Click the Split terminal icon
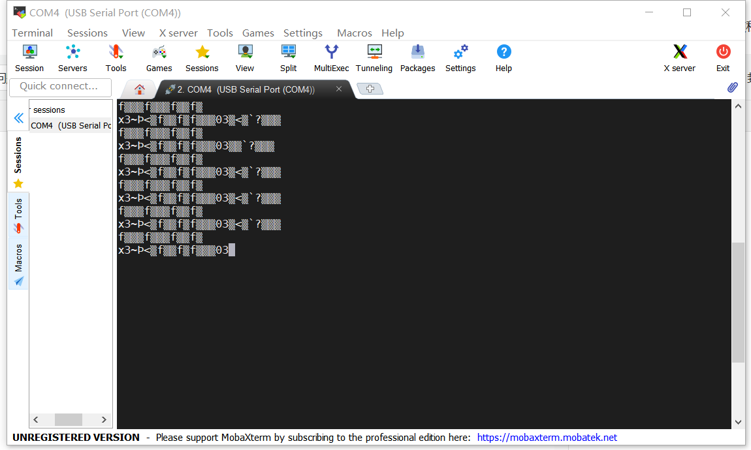This screenshot has height=450, width=751. 288,52
